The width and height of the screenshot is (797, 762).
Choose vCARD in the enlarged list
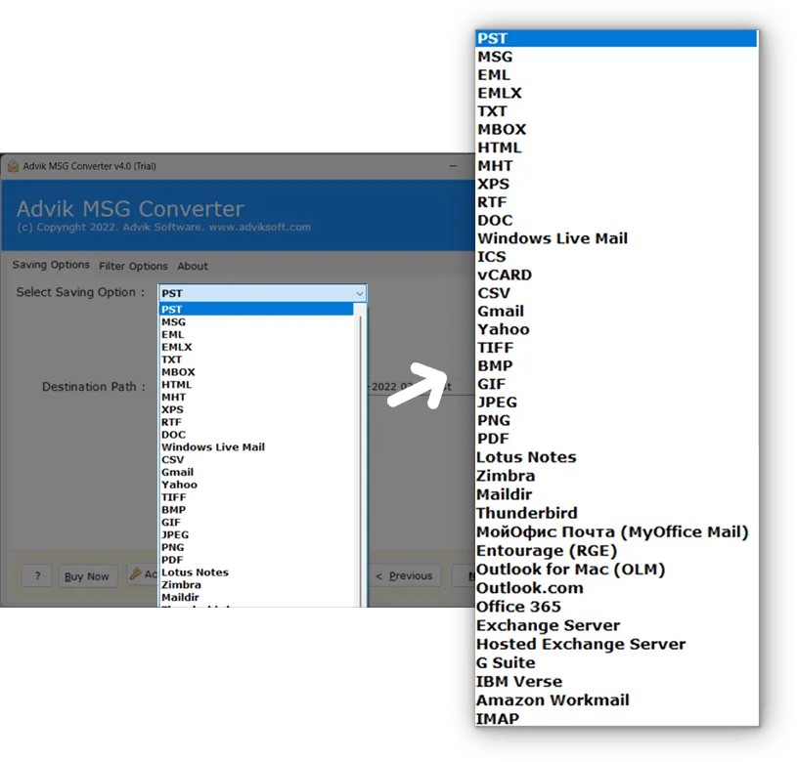505,275
